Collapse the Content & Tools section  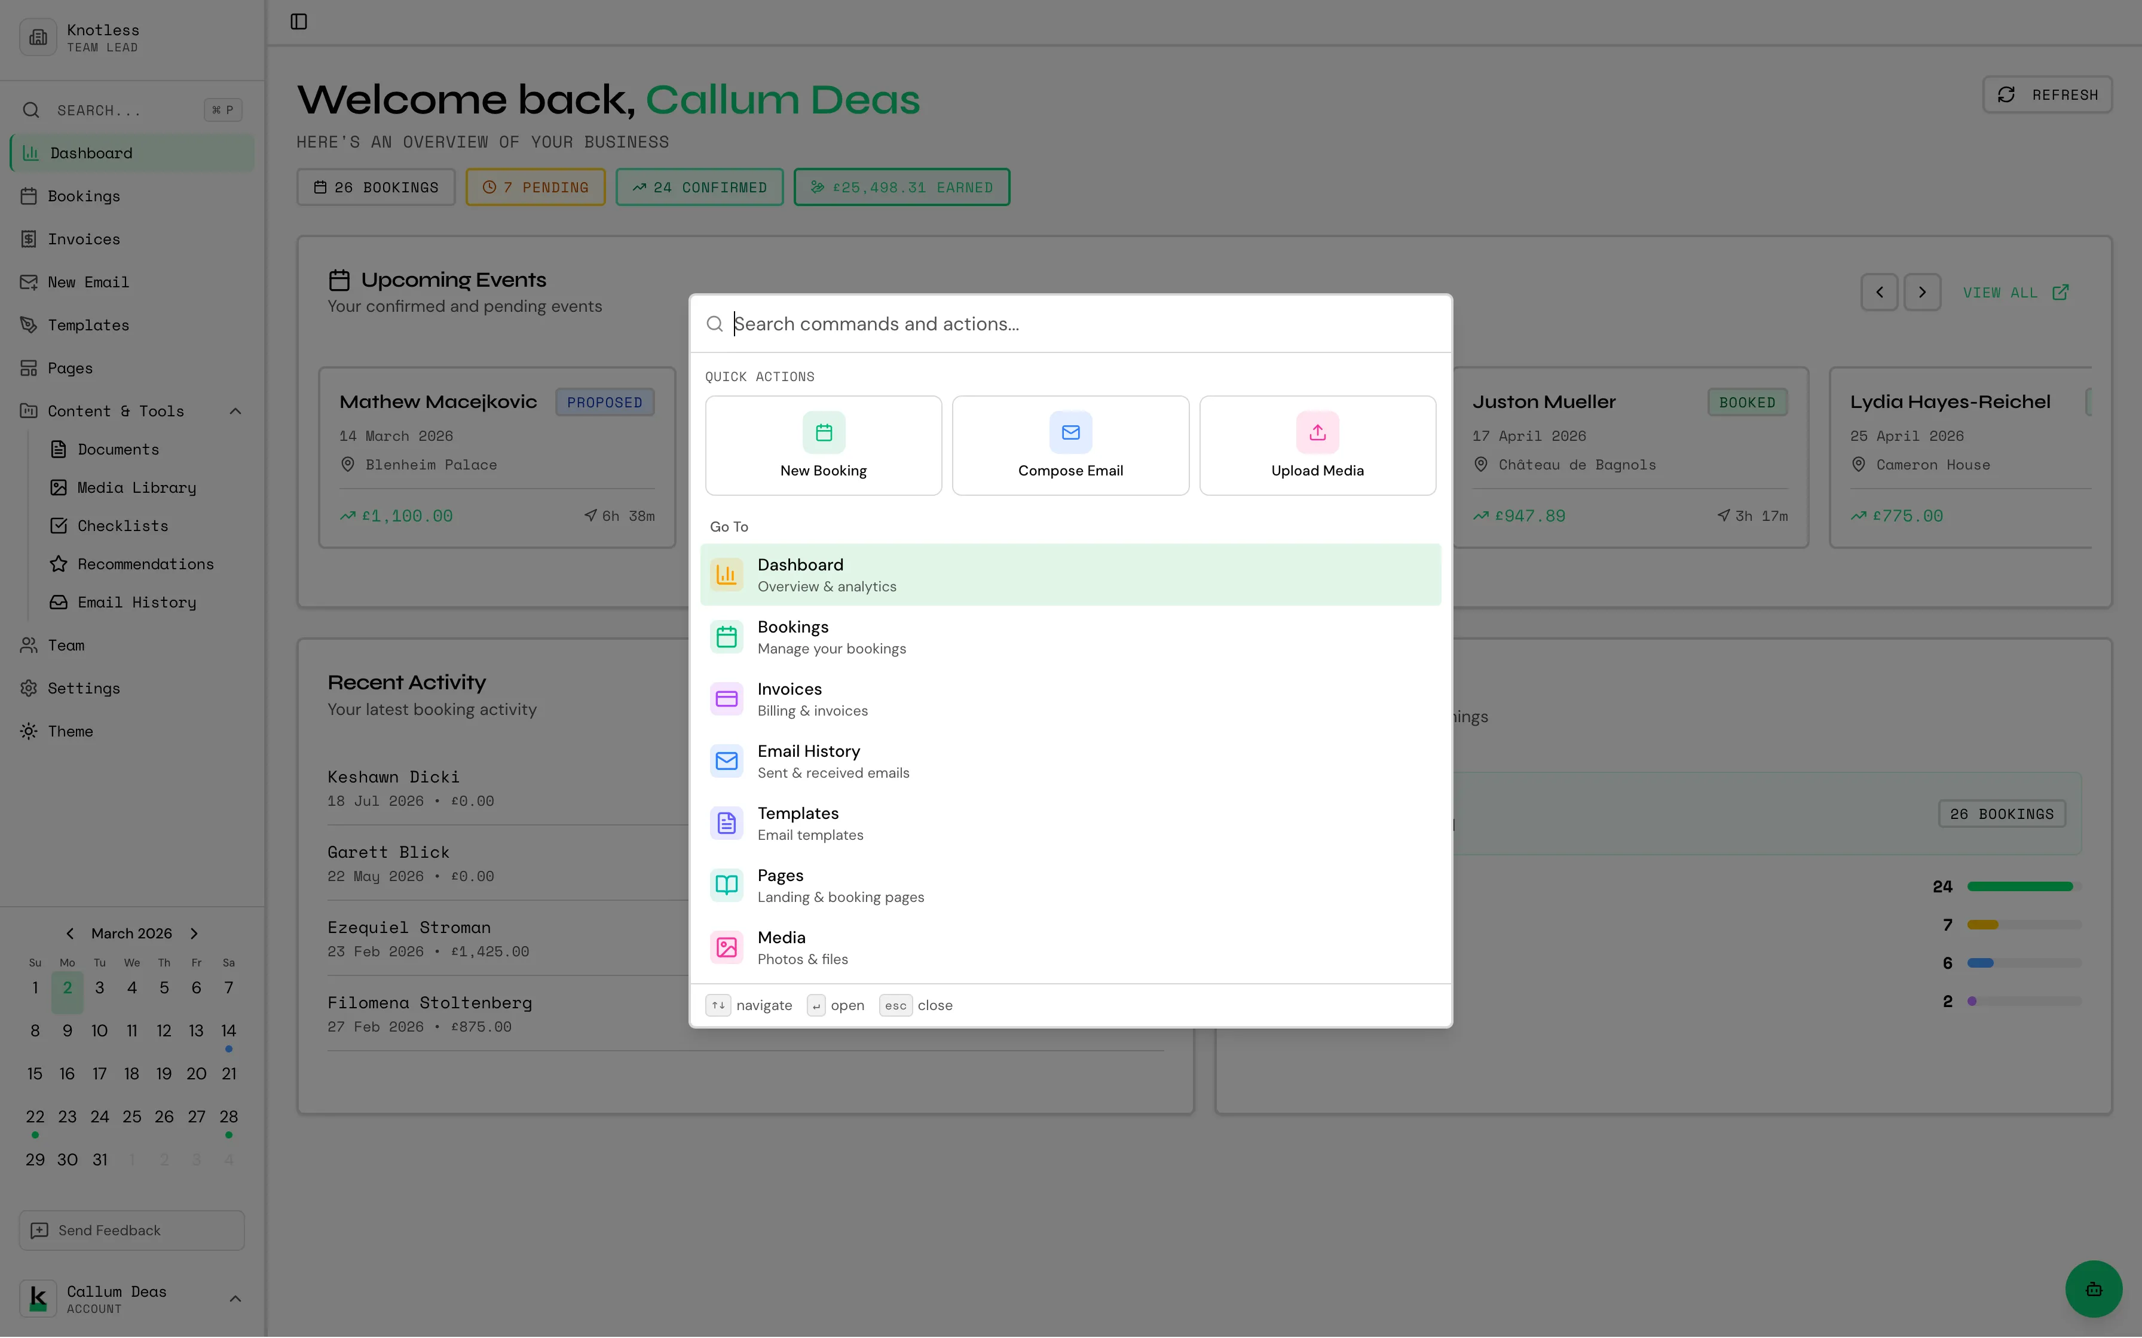234,410
